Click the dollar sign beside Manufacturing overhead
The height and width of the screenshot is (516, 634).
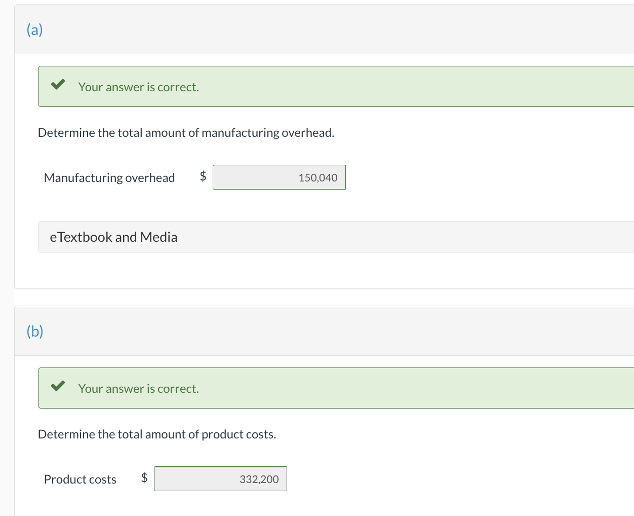tap(203, 176)
